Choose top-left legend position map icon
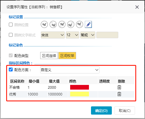 click(x=53, y=24)
